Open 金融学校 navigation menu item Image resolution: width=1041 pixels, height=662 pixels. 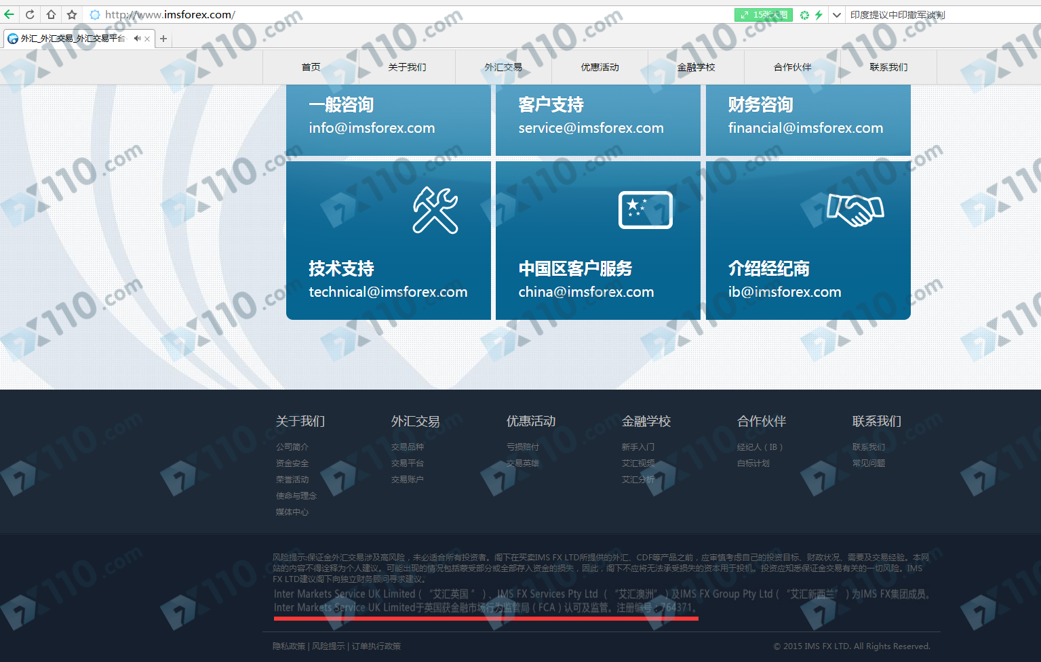click(696, 67)
